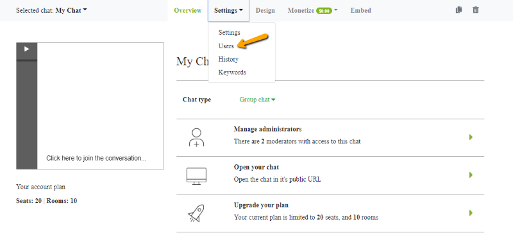Image resolution: width=513 pixels, height=242 pixels.
Task: Choose History in the Settings menu
Action: (x=228, y=59)
